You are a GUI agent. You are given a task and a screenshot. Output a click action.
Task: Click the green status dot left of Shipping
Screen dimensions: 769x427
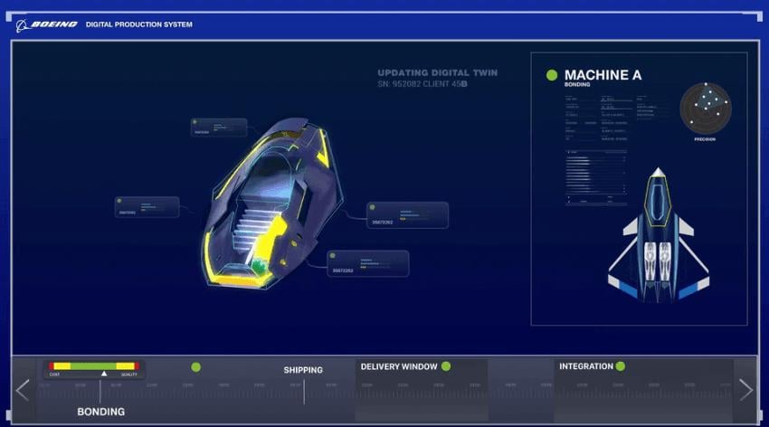pos(195,367)
